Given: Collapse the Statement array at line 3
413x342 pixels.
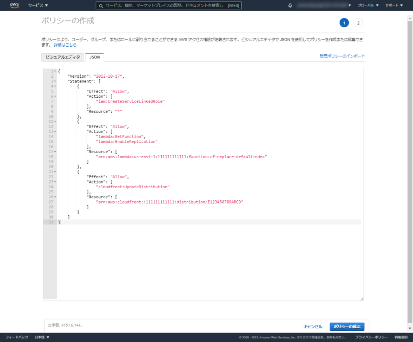Looking at the screenshot, I should tap(54, 81).
